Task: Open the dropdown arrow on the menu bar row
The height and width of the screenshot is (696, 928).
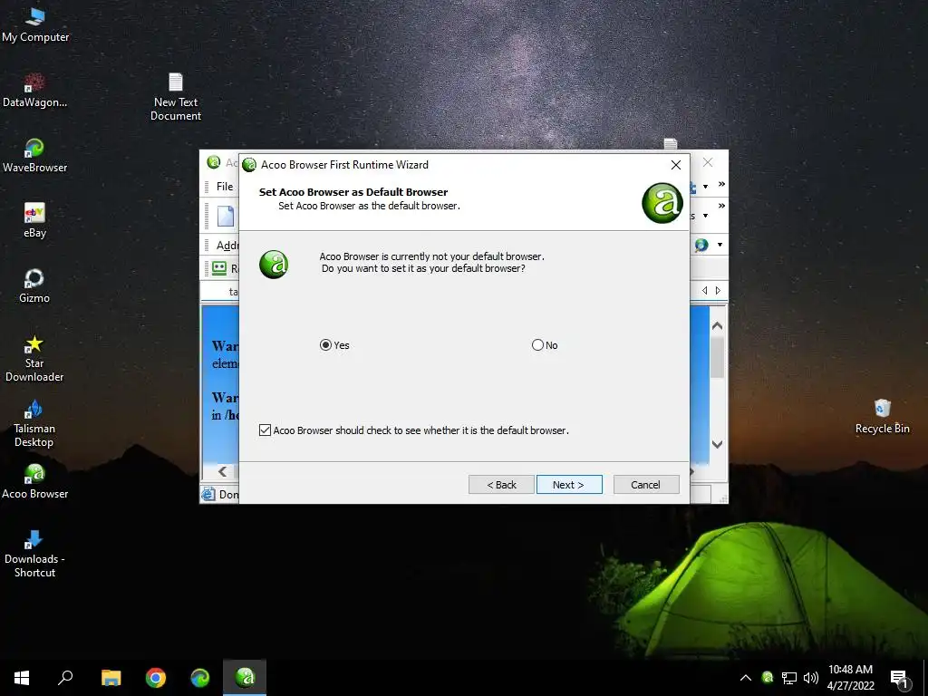Action: pos(705,187)
